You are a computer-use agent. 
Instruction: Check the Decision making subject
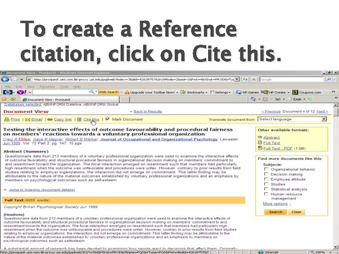click(266, 174)
